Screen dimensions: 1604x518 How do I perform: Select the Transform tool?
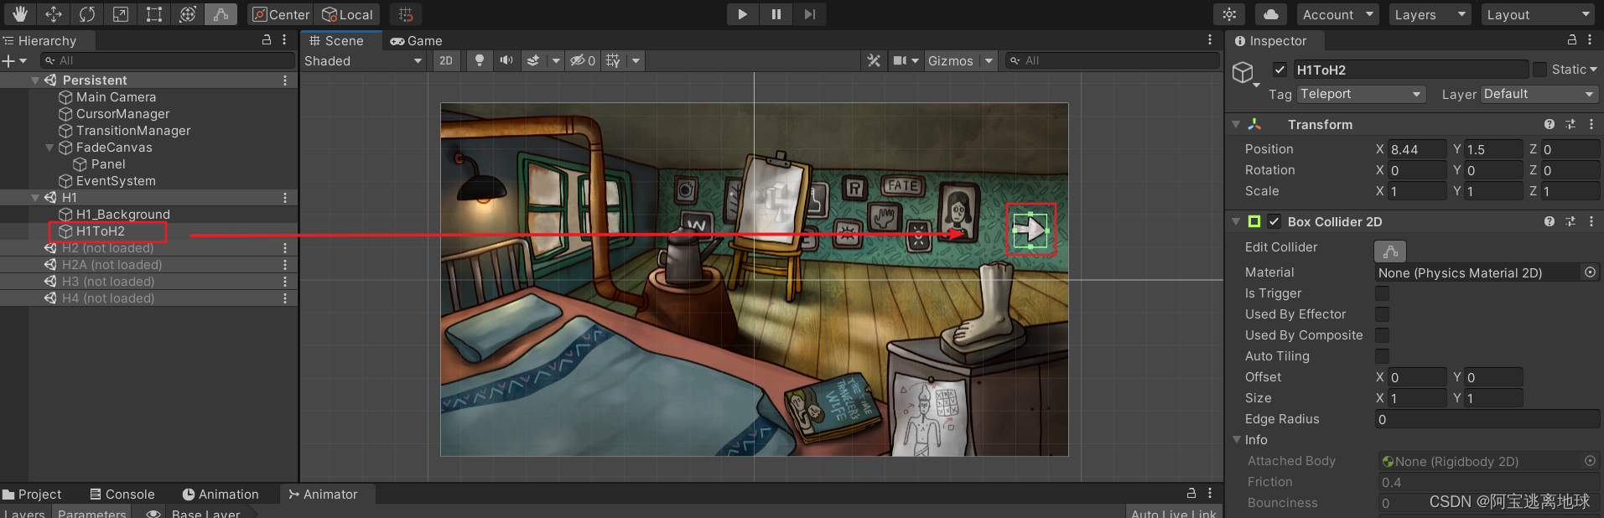(188, 14)
